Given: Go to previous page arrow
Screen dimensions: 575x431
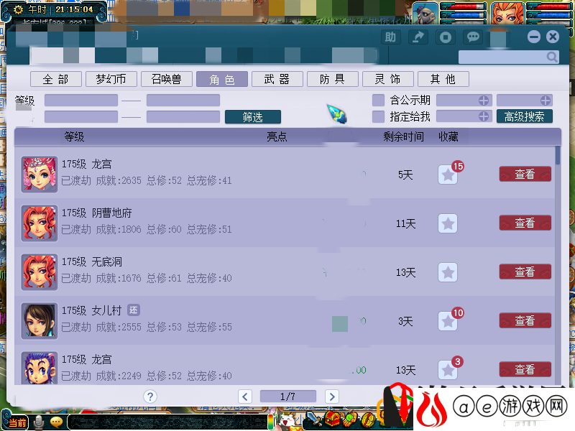Looking at the screenshot, I should [x=245, y=397].
